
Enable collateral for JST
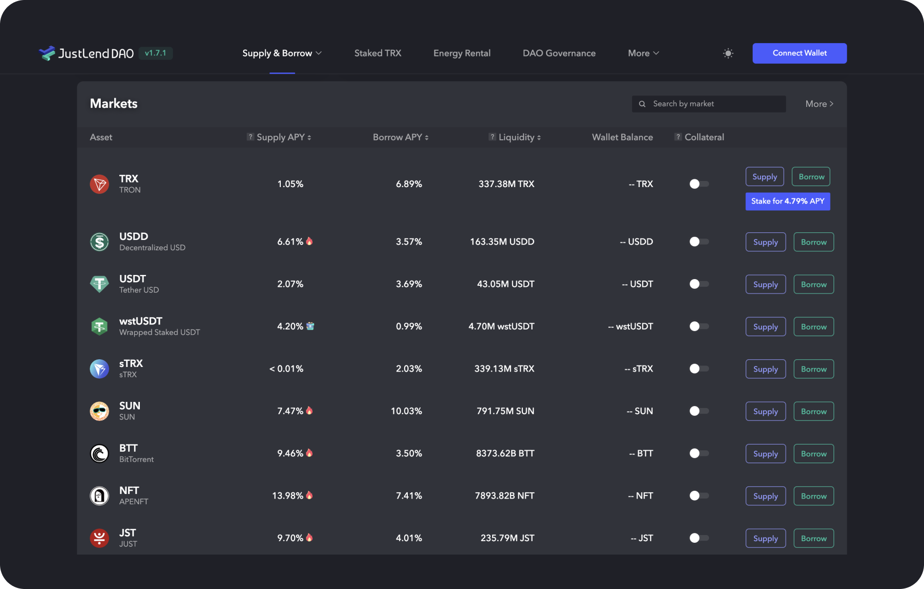(698, 538)
